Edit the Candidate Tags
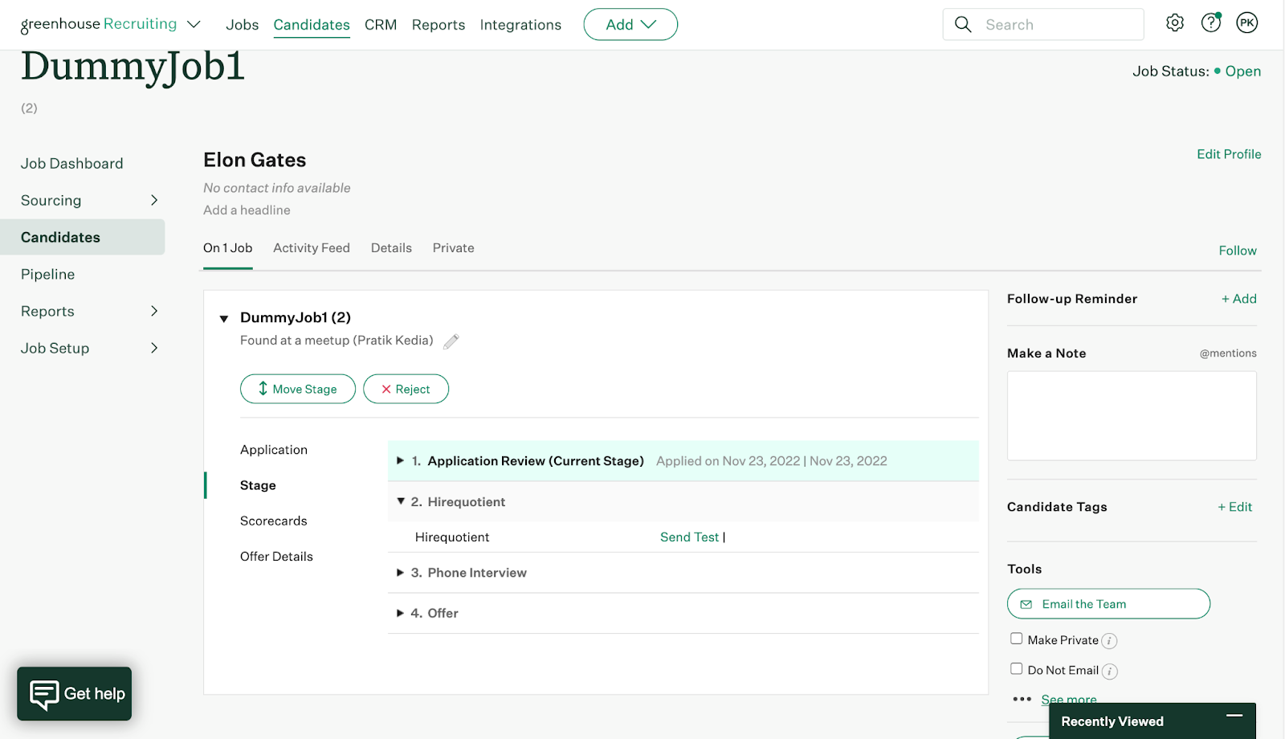The image size is (1285, 739). click(1235, 507)
